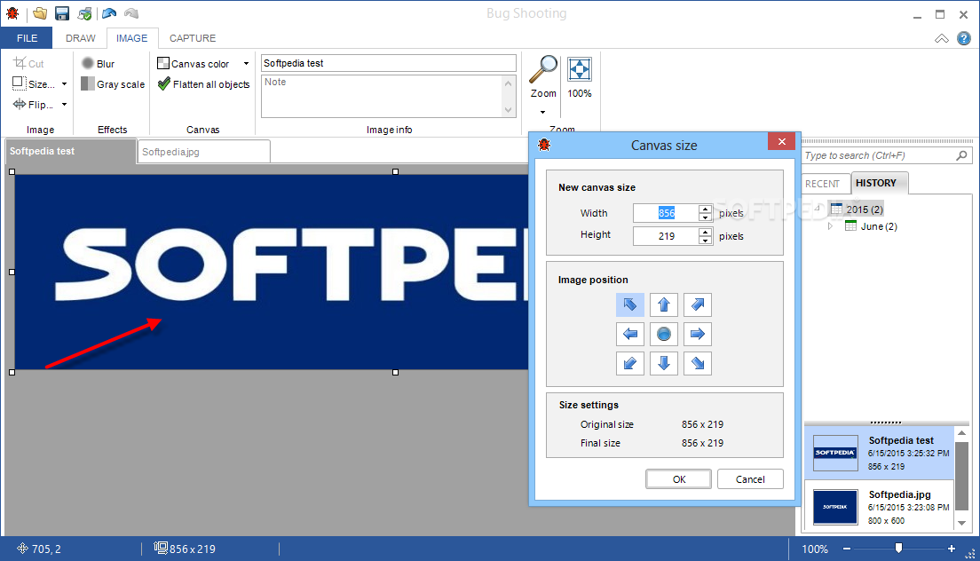The width and height of the screenshot is (980, 561).
Task: Expand the June (2) tree node
Action: [x=830, y=226]
